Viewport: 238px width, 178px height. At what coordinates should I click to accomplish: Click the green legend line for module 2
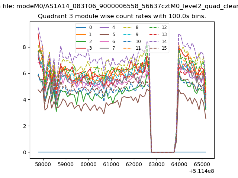click(x=81, y=42)
